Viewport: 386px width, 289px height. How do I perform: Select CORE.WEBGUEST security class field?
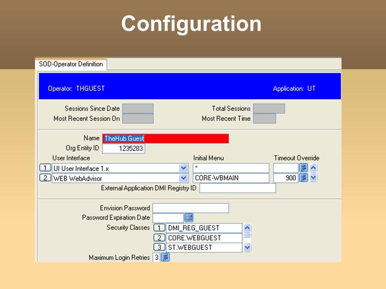click(x=204, y=238)
